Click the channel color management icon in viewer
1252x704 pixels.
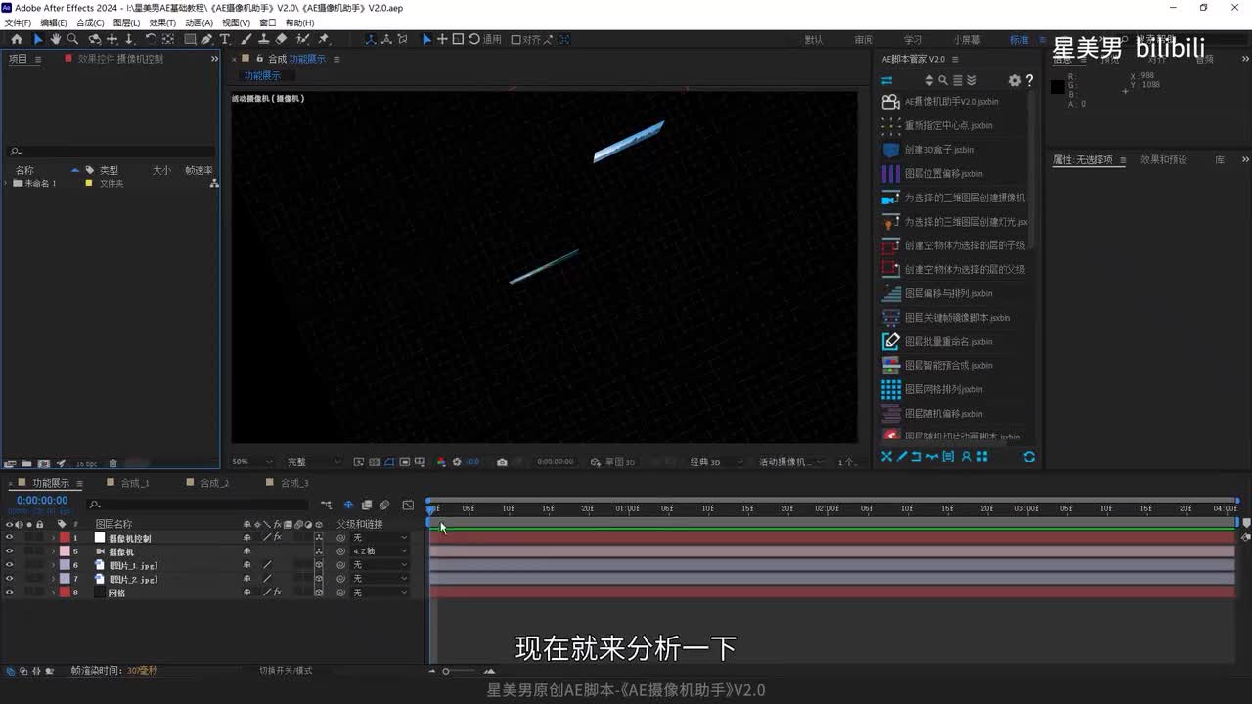click(x=441, y=462)
